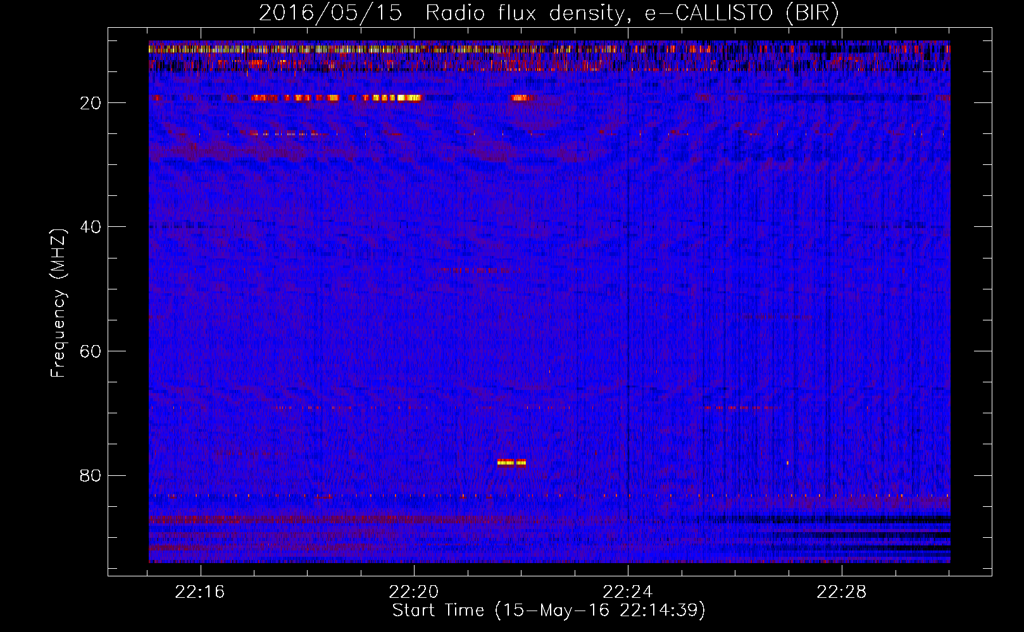Choose the 22:24 time tick label
This screenshot has height=632, width=1024.
click(x=628, y=592)
